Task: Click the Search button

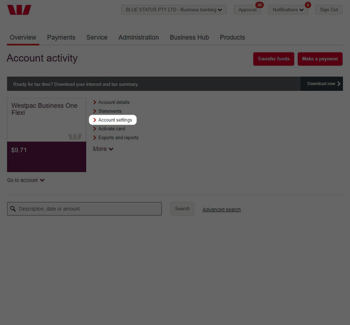Action: click(x=182, y=209)
